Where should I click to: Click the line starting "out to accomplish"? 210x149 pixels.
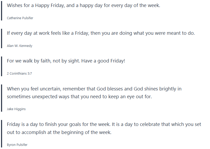point(59,132)
